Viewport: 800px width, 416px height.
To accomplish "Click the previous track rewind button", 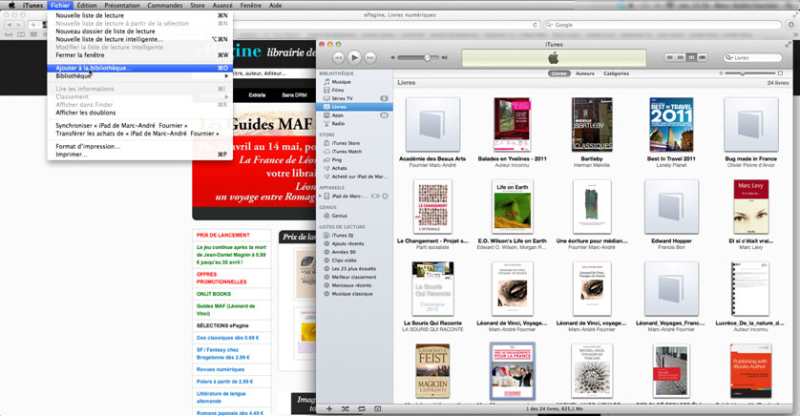I will point(338,57).
